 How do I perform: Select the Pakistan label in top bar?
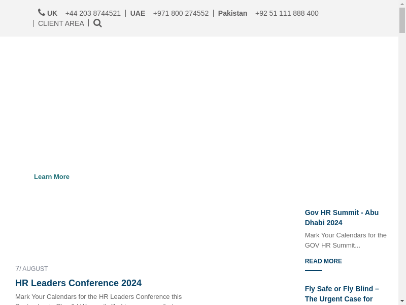(232, 13)
